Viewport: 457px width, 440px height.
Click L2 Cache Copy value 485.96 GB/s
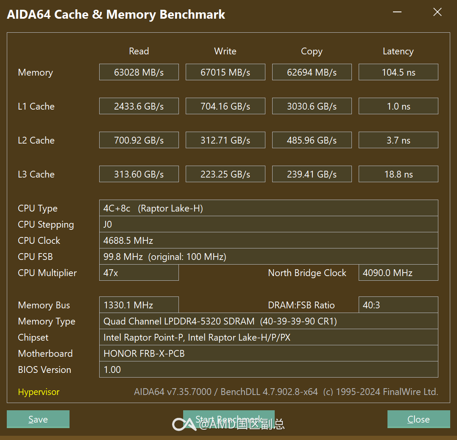[312, 140]
